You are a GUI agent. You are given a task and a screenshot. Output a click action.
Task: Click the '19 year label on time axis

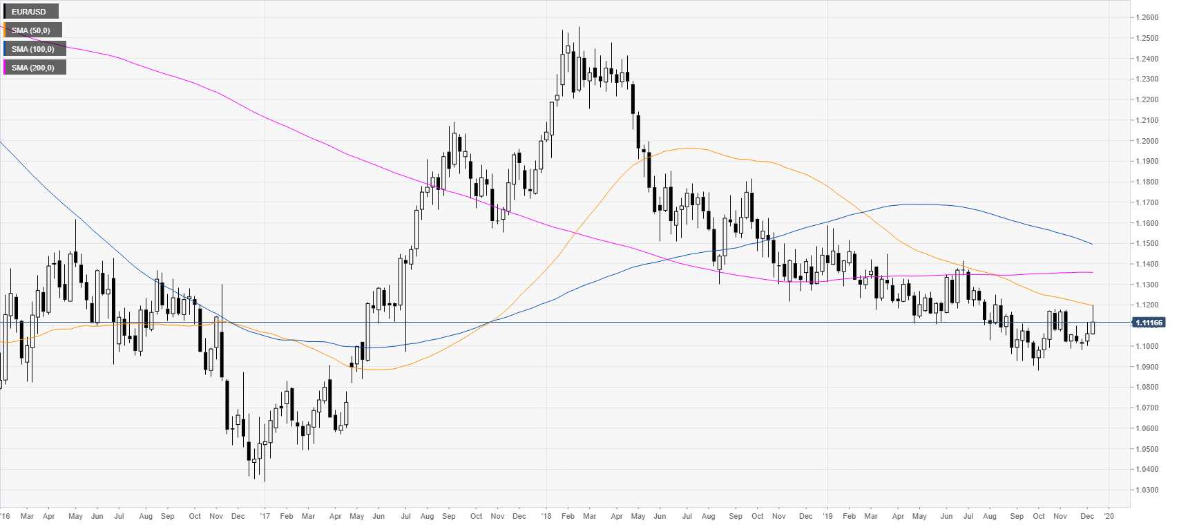(827, 516)
